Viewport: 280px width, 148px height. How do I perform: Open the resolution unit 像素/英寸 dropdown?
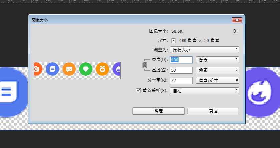coord(218,80)
